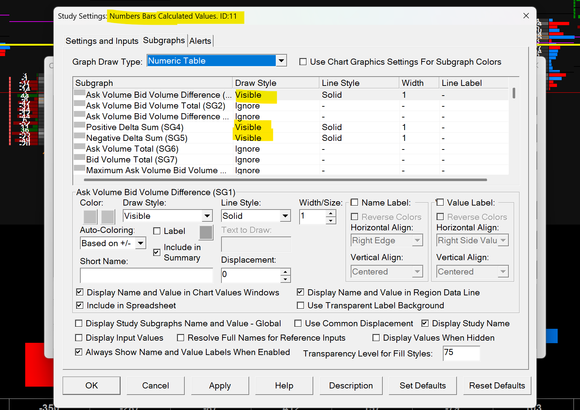The image size is (580, 410).
Task: Click the Reset Defaults button
Action: (497, 386)
